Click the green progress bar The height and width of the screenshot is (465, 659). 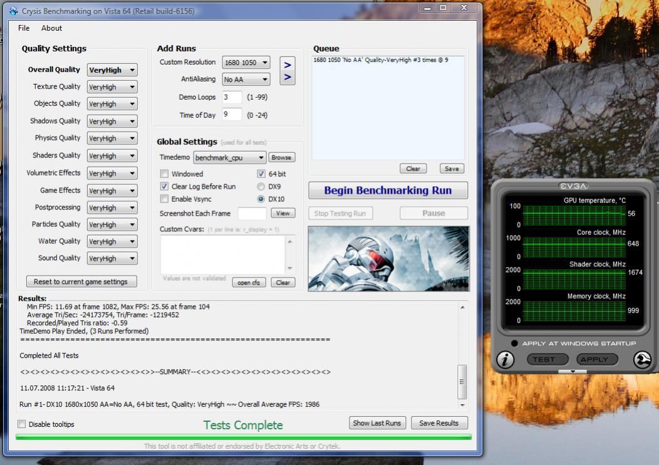click(243, 437)
